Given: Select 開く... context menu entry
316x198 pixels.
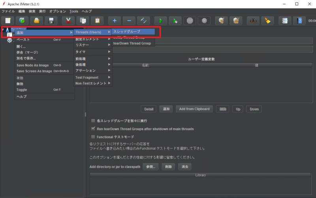Looking at the screenshot, I should 44,47.
